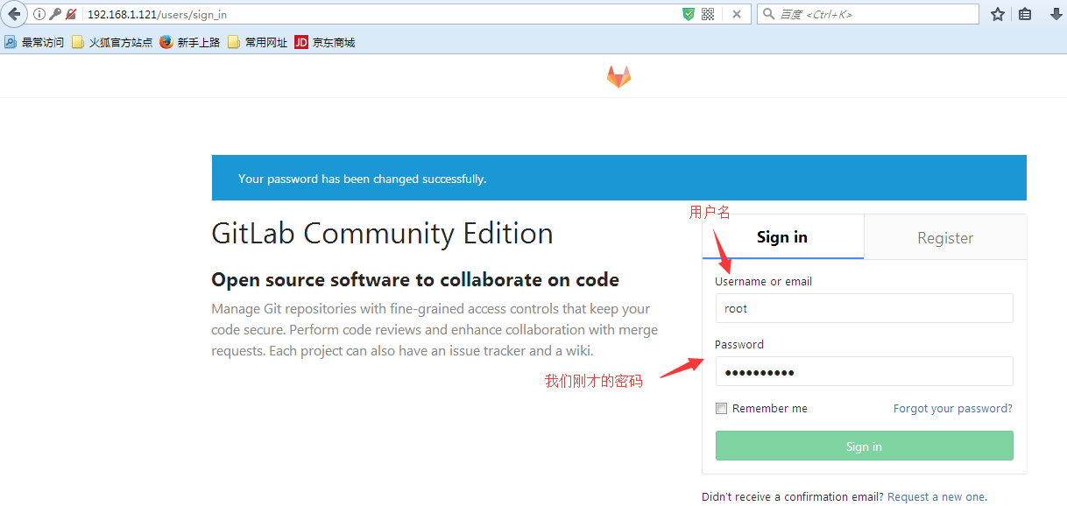Follow the Forgot your password link

tap(952, 408)
